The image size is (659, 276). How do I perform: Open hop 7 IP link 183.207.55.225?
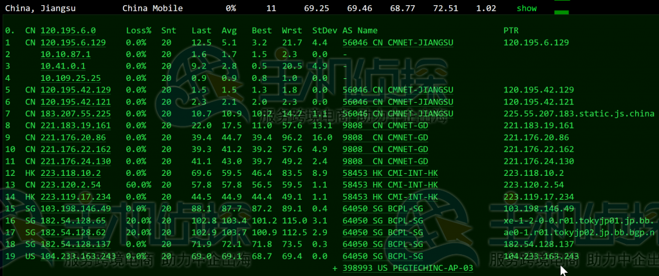(x=76, y=114)
